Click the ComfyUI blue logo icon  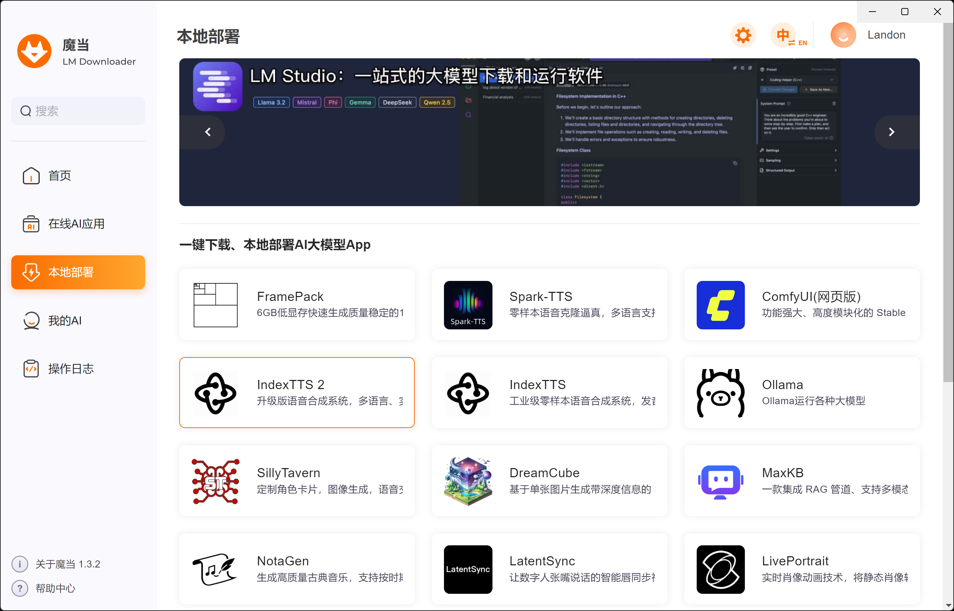721,305
